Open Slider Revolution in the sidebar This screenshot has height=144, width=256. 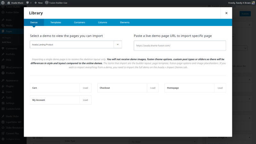coord(12,128)
